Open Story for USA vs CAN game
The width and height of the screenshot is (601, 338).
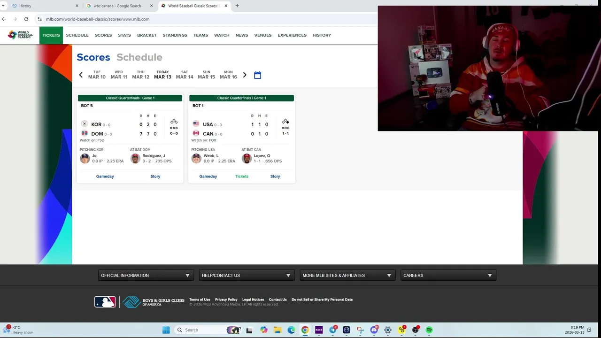point(275,177)
